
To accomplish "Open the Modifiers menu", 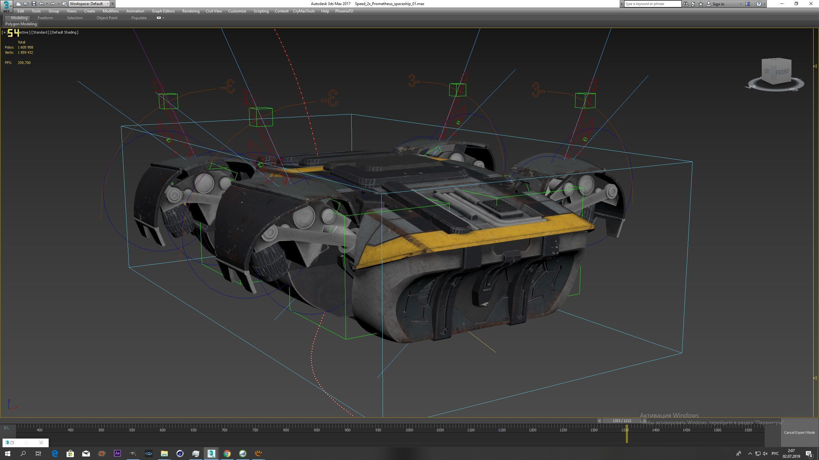I will [110, 11].
